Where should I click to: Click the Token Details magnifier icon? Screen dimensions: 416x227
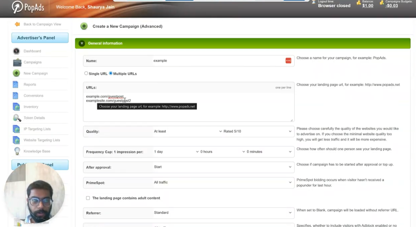pos(16,118)
